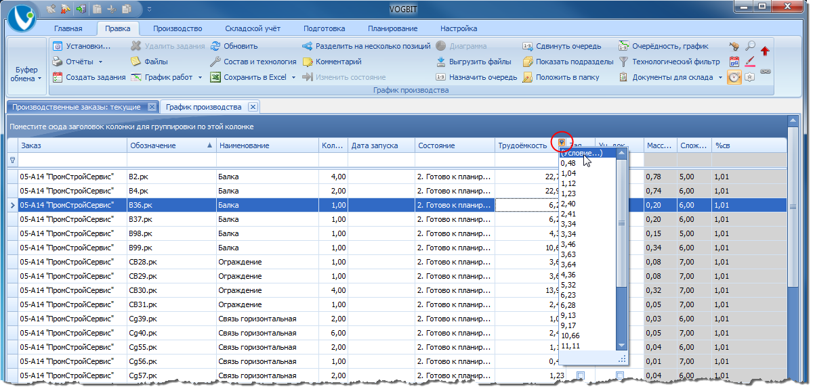Click the Сохранить в Excel icon
The width and height of the screenshot is (813, 389).
[x=215, y=78]
